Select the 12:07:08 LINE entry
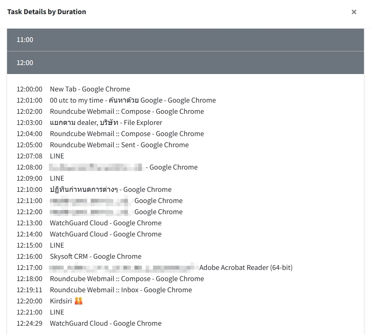371x335 pixels. point(40,156)
